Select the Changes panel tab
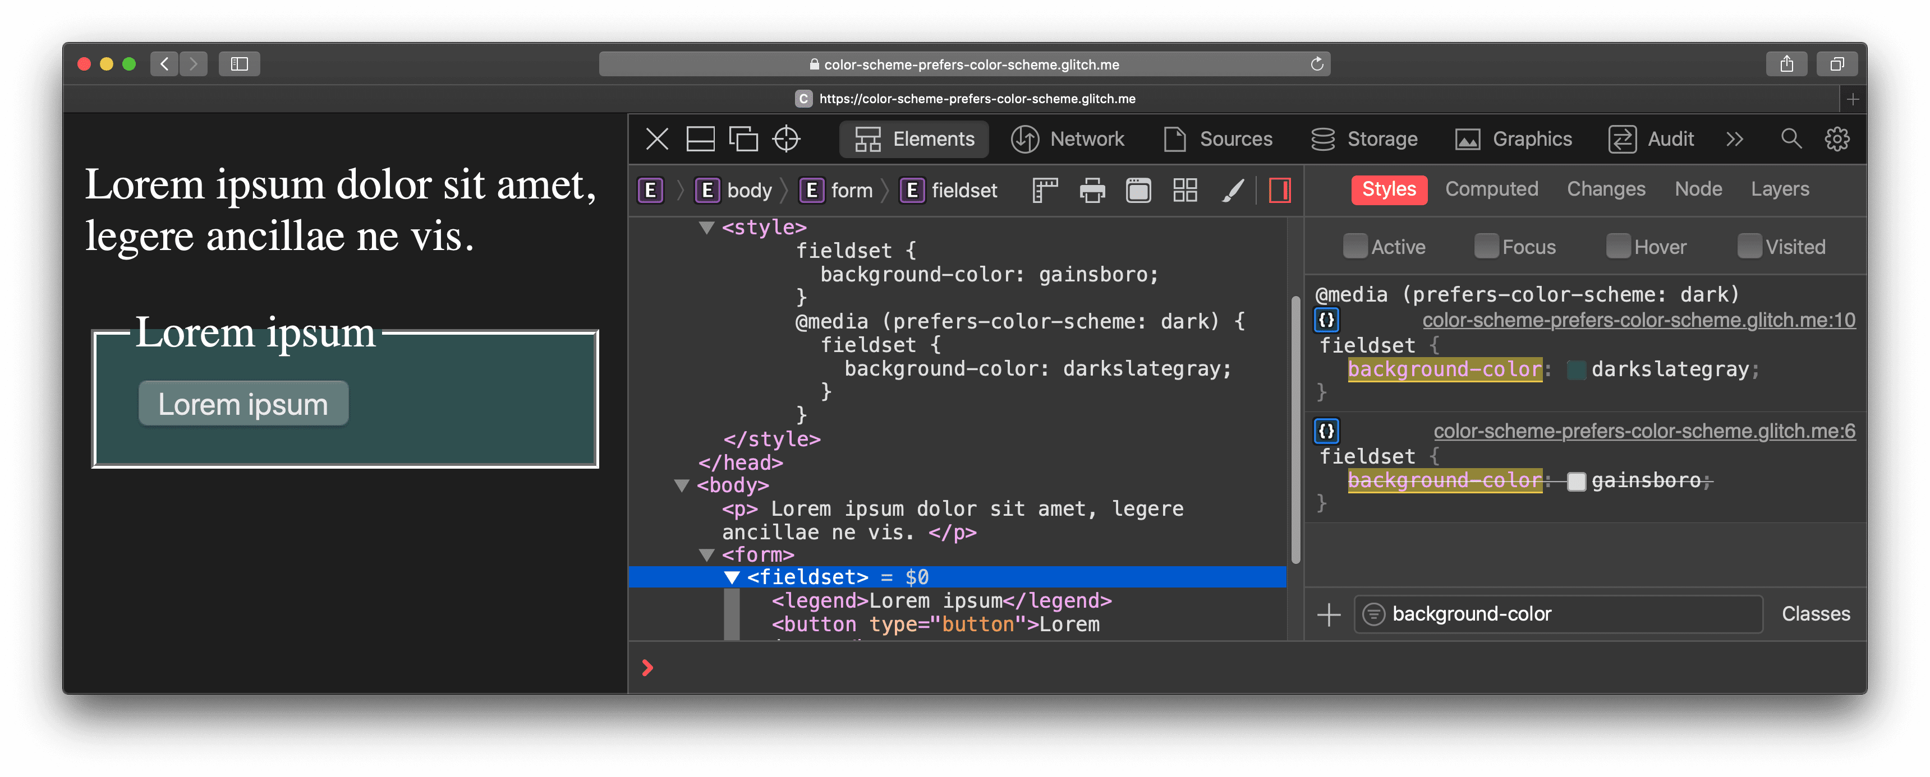 click(x=1605, y=188)
